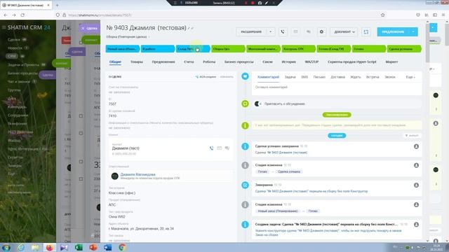The height and width of the screenshot is (252, 449).
Task: Open CRM item in left sidebar
Action: coord(12,56)
